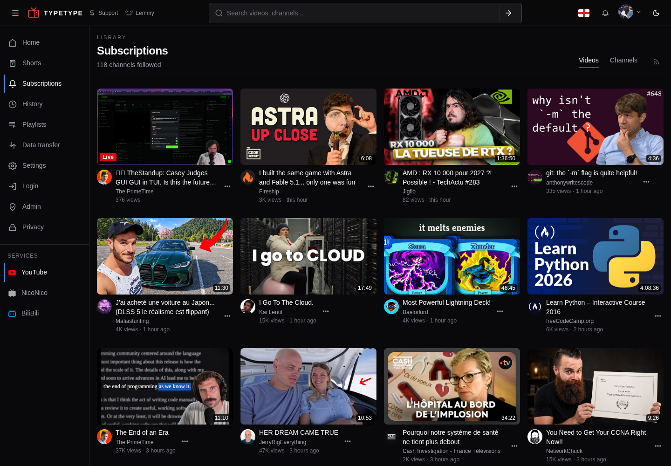This screenshot has width=671, height=466.
Task: Open options for Learn Python course video
Action: 658,316
